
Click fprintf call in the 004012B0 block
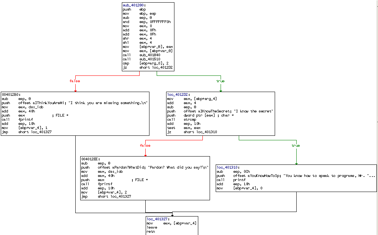pos(17,120)
